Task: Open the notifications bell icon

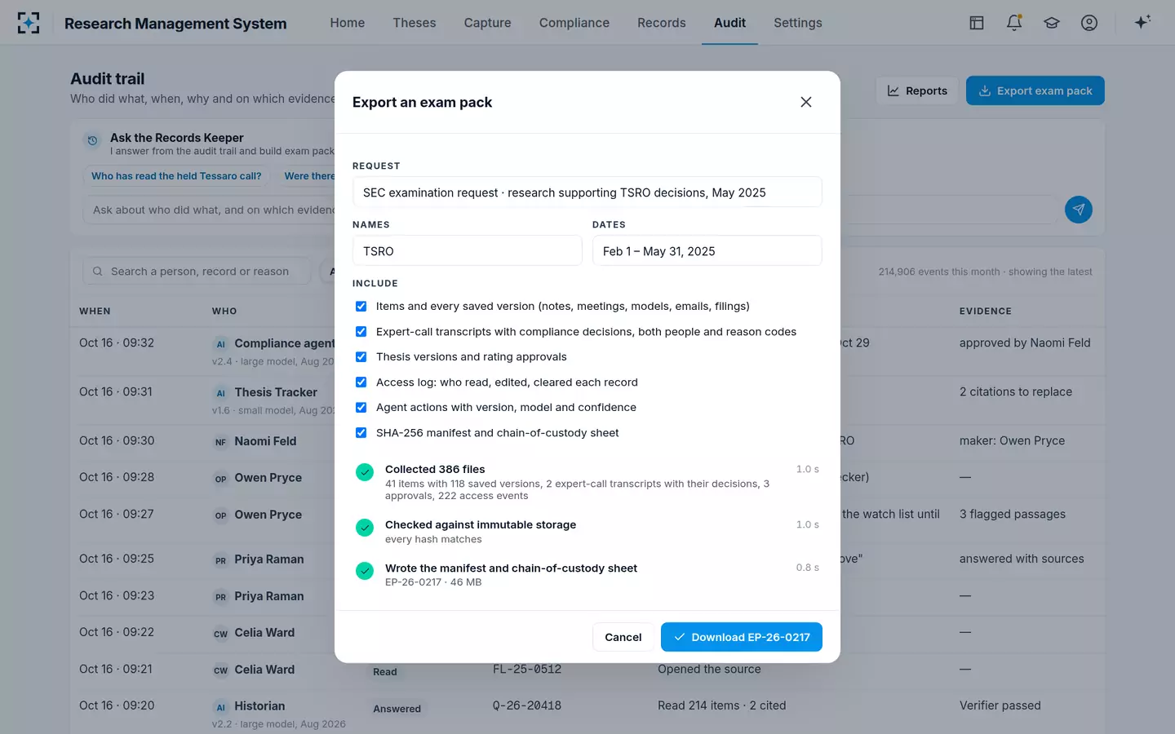Action: pos(1014,23)
